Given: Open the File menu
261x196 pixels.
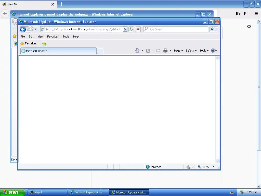Looking at the screenshot, I should click(x=23, y=36).
